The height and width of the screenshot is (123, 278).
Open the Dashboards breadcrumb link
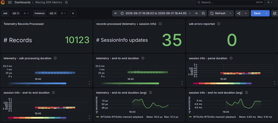pos(22,2)
